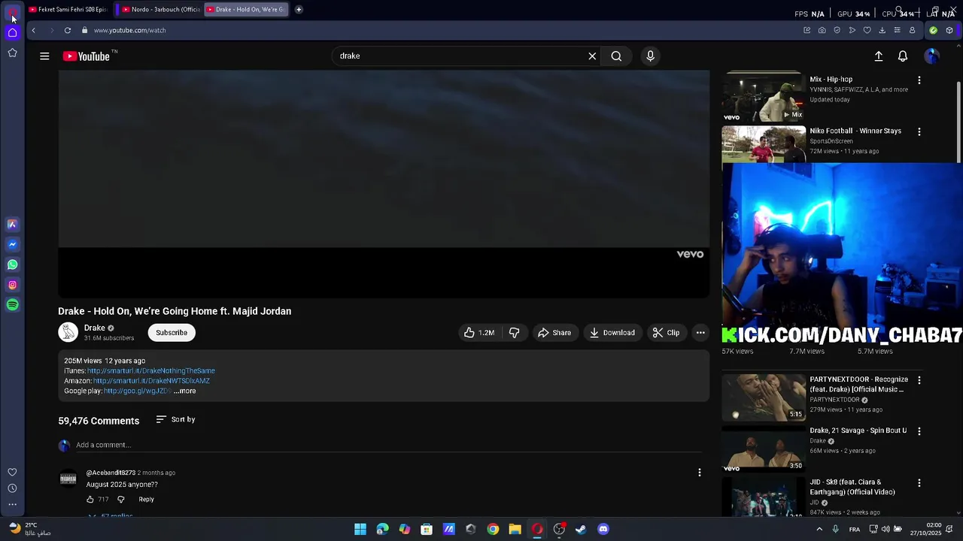
Task: Add page to bookmarks heart icon
Action: click(867, 31)
